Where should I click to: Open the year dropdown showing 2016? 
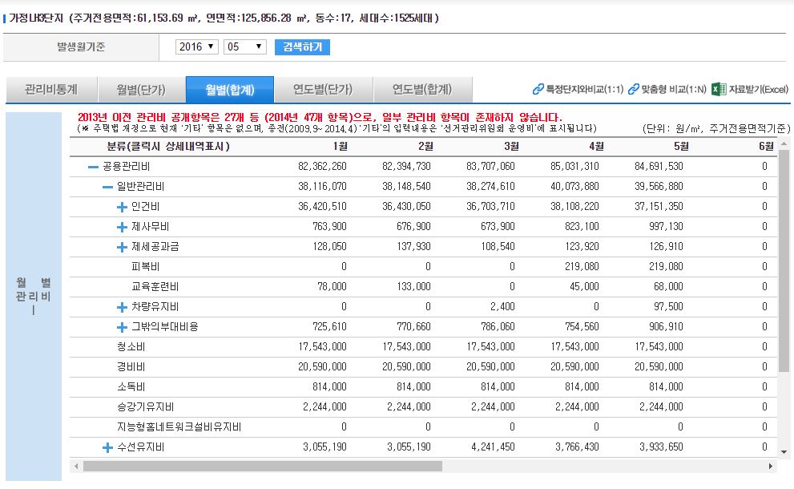[197, 47]
